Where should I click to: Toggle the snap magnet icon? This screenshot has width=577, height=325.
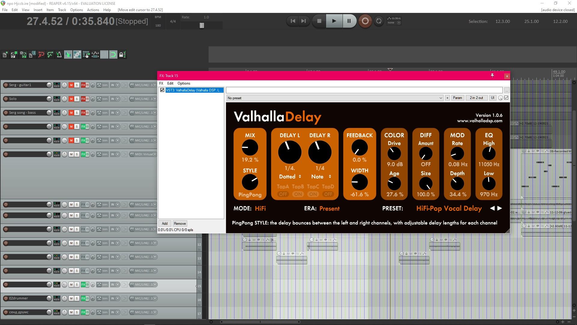(x=113, y=54)
